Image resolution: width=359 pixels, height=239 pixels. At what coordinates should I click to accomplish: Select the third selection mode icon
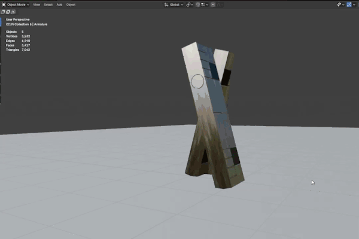pyautogui.click(x=13, y=11)
